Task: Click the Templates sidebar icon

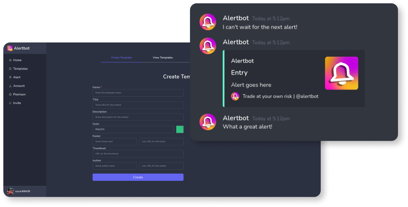Action: pos(10,69)
